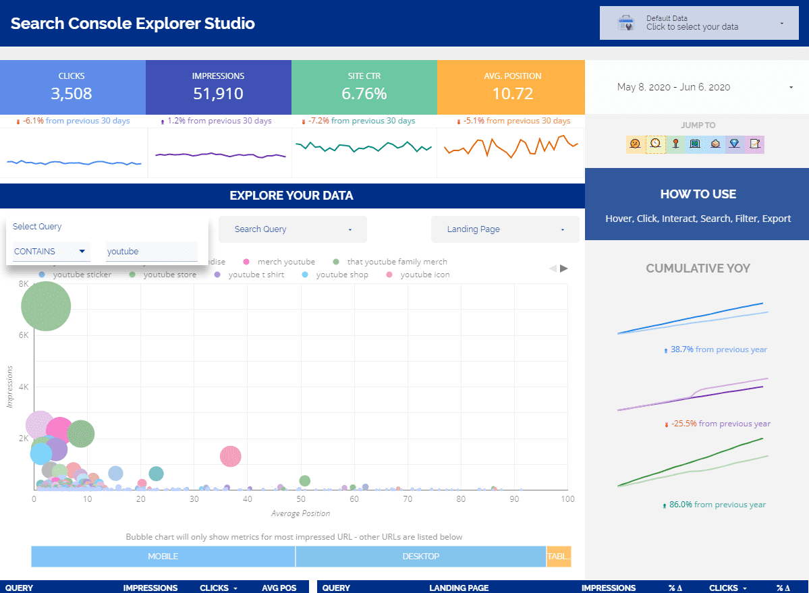Screen dimensions: 809x593
Task: Select the DESKTOP device segment
Action: [x=421, y=557]
